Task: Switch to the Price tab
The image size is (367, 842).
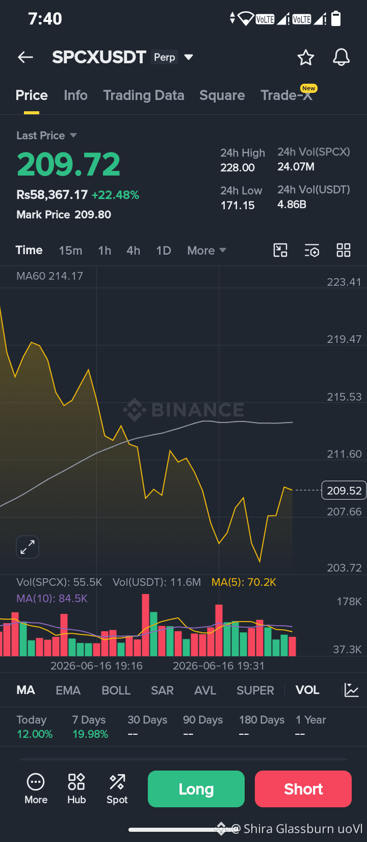Action: tap(32, 95)
